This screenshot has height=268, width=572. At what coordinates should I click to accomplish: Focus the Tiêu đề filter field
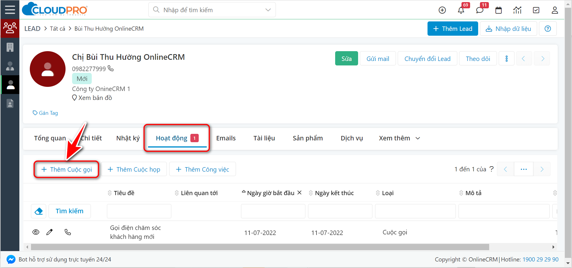(139, 211)
